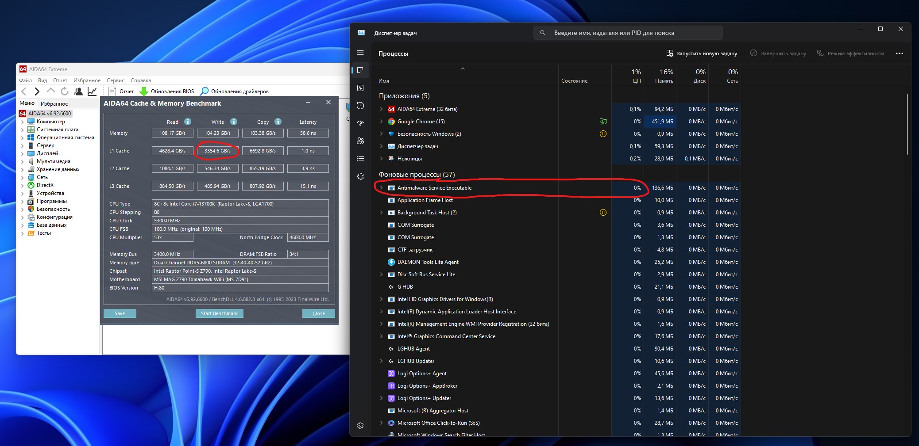Click the Отчёт report toolbar button
Viewport: 919px width, 446px height.
tap(121, 91)
